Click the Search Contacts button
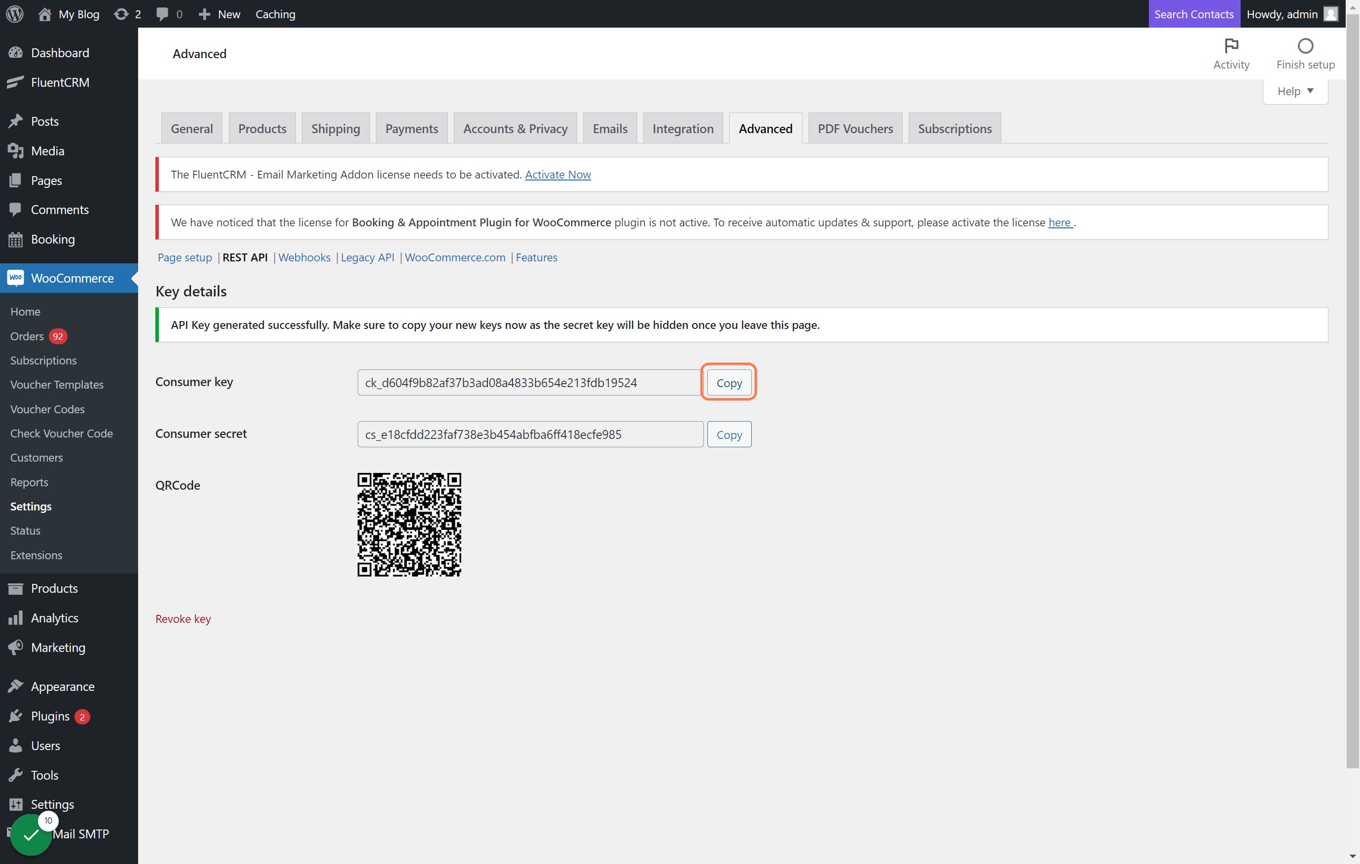Image resolution: width=1360 pixels, height=864 pixels. click(x=1194, y=14)
